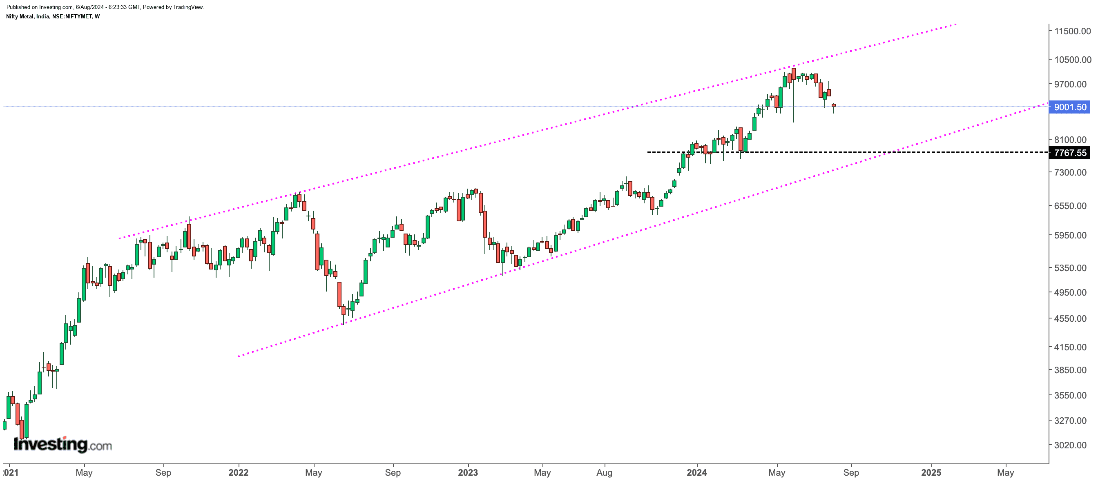Screen dimensions: 1098x481
Task: Click the support level label 7767.55
Action: click(1070, 153)
